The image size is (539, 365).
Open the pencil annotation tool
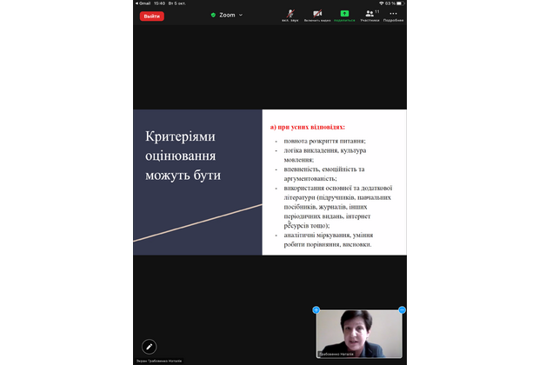149,346
